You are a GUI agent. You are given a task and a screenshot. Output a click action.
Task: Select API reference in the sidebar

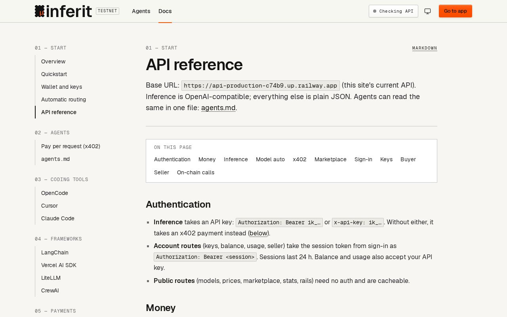pos(59,112)
